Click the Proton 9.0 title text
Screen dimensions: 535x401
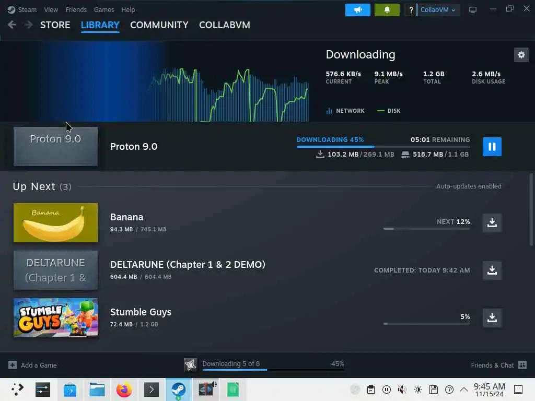(x=134, y=147)
